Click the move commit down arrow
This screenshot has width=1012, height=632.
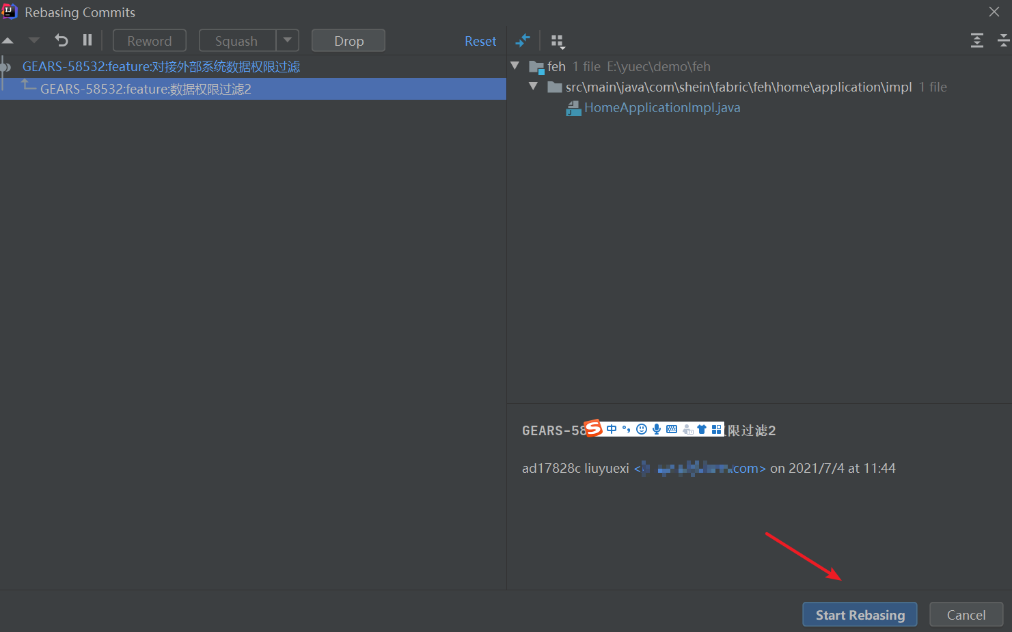[33, 40]
